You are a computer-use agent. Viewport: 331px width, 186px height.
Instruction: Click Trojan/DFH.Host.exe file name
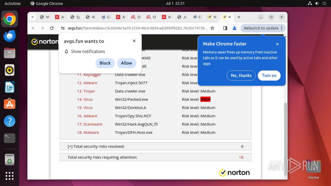(134, 132)
